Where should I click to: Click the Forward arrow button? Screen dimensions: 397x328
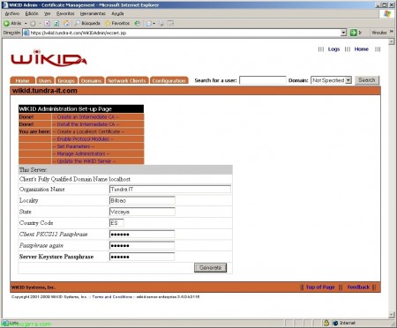[33, 23]
